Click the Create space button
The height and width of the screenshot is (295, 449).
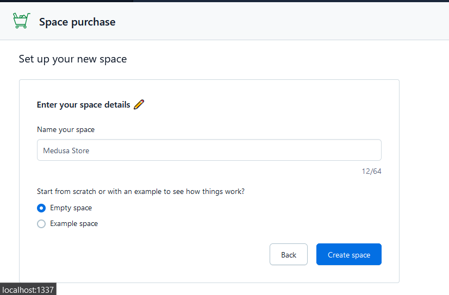[349, 254]
